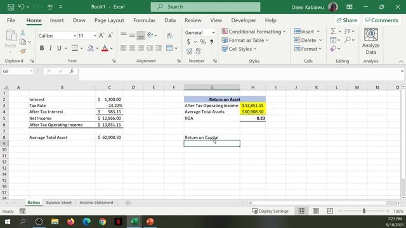
Task: Switch to the Formulas ribbon tab
Action: (144, 20)
